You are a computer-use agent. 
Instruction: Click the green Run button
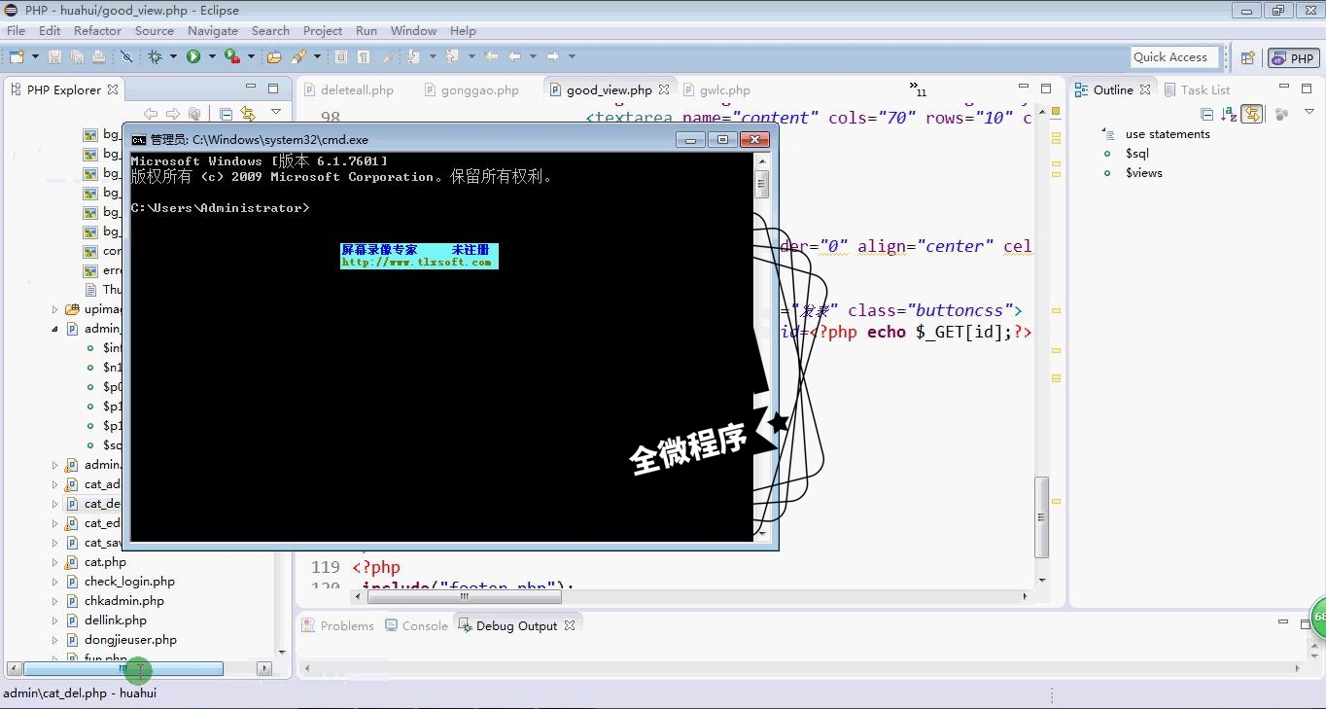click(193, 57)
